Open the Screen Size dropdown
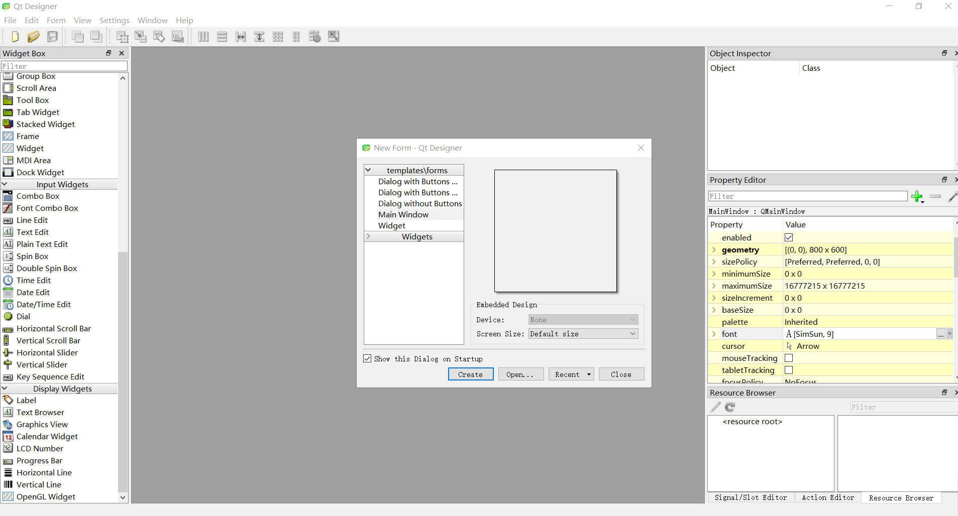This screenshot has height=516, width=958. coord(631,333)
